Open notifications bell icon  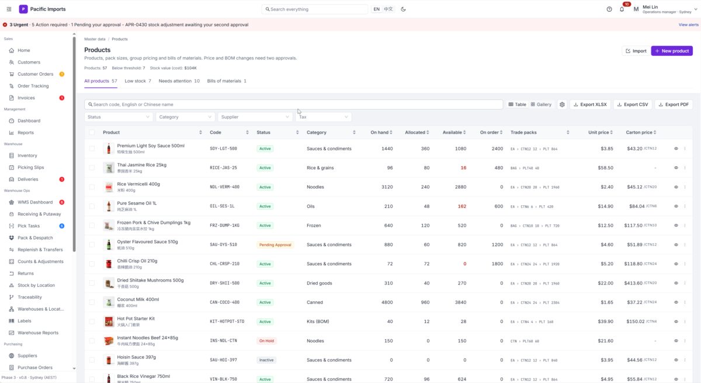pos(622,9)
